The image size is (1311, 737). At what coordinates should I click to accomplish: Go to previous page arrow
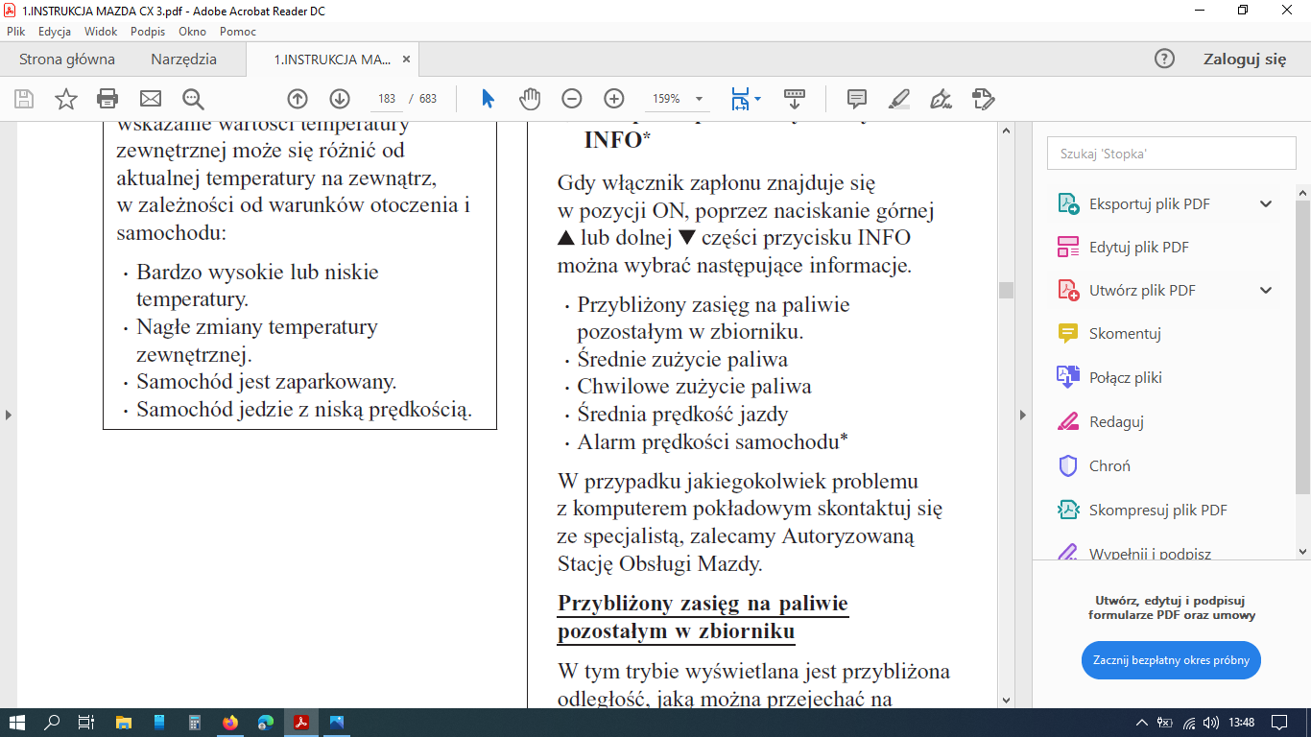298,99
